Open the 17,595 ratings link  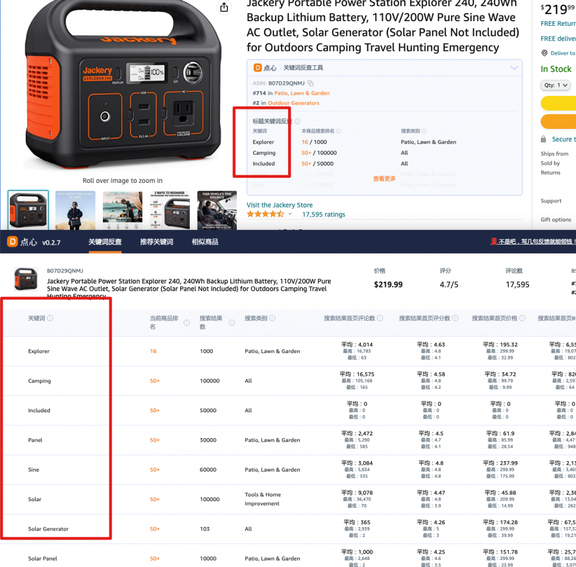coord(324,214)
